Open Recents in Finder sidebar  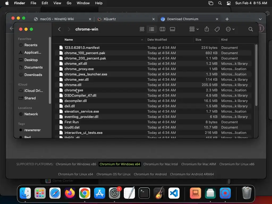(31, 45)
